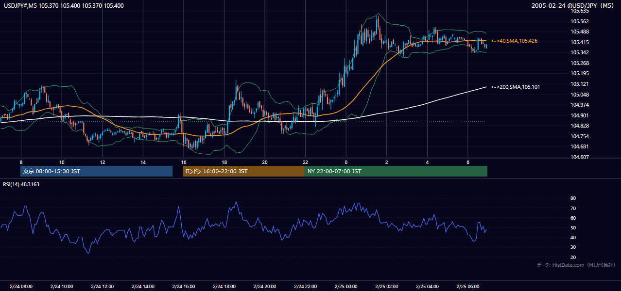Image resolution: width=621 pixels, height=291 pixels.
Task: Click hour tick 20 under the price chart
Action: (265, 162)
